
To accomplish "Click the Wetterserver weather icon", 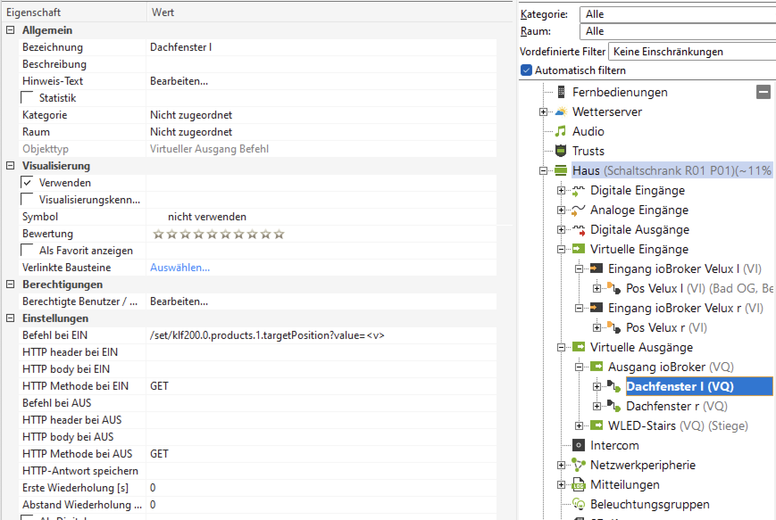I will [561, 112].
